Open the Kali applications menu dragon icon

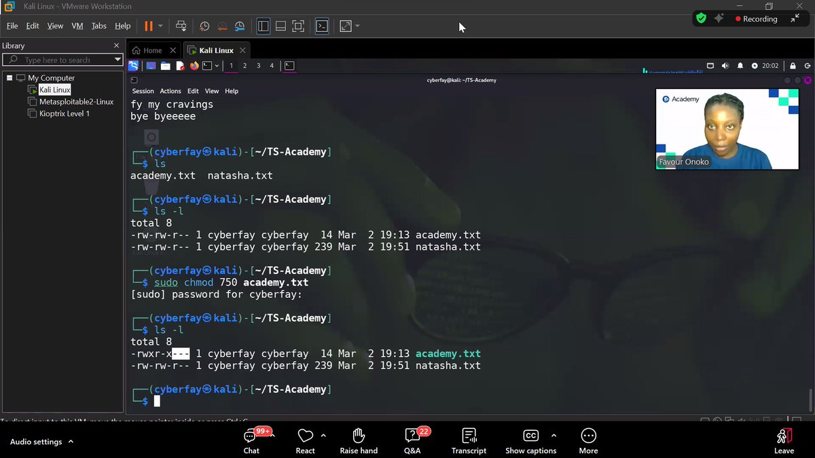pyautogui.click(x=133, y=66)
